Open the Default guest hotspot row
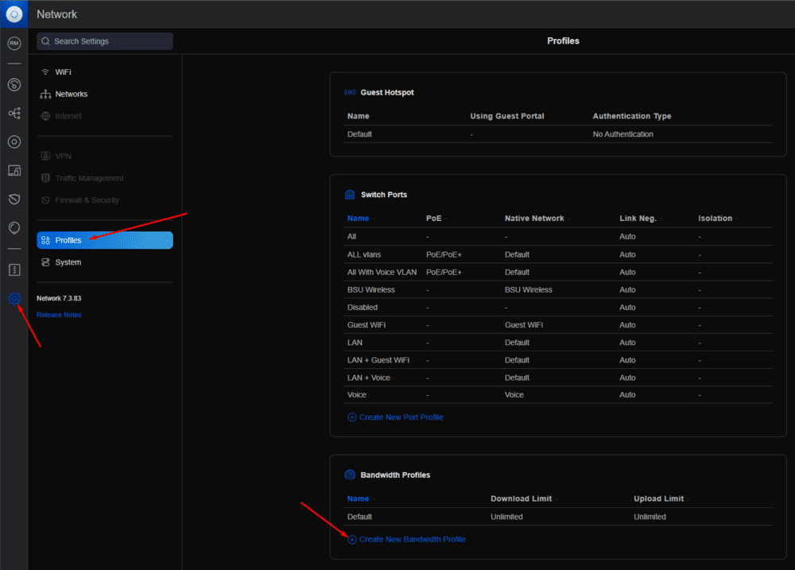Screen dimensions: 795x570 [x=558, y=134]
